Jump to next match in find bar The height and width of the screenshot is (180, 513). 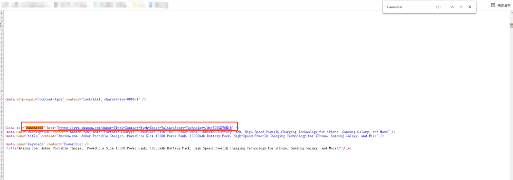coord(461,7)
